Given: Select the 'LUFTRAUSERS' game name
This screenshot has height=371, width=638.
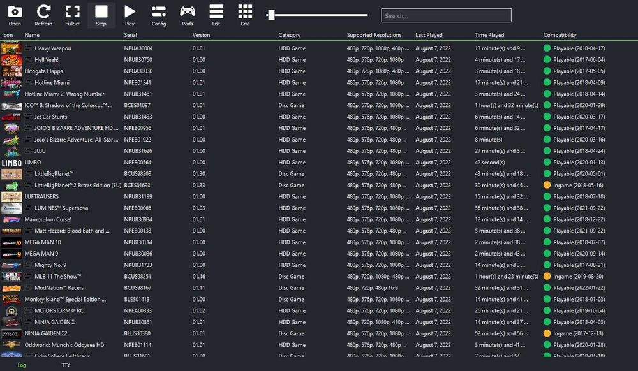Looking at the screenshot, I should [41, 196].
